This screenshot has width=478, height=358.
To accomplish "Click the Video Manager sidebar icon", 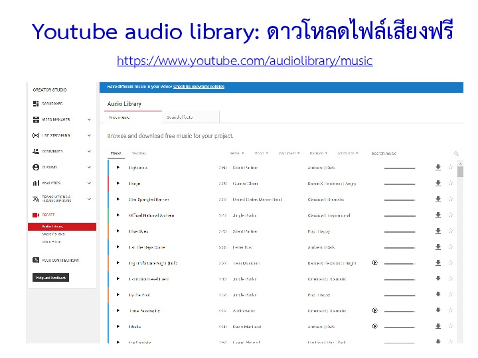I will point(36,119).
